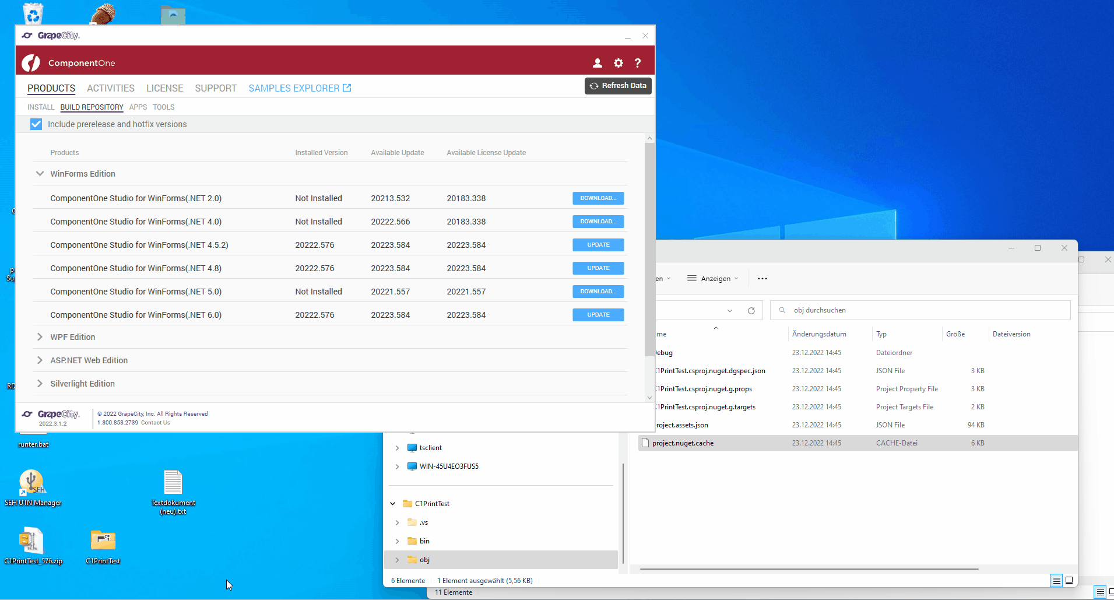The height and width of the screenshot is (600, 1114).
Task: Download WinForms .NET 4.0 studio
Action: coord(598,222)
